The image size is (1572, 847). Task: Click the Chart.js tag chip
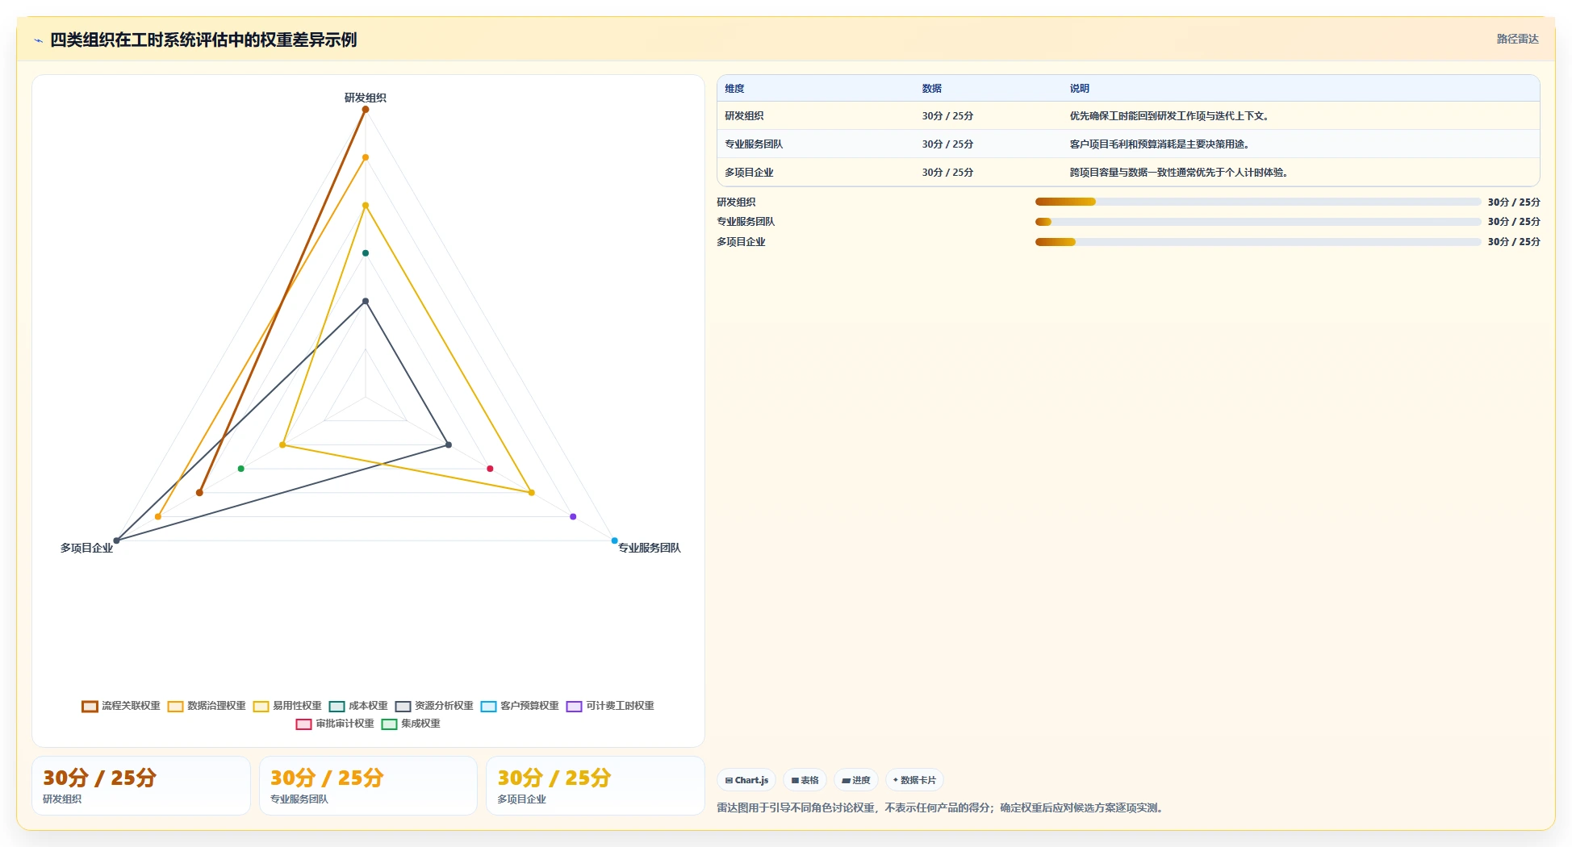tap(746, 780)
